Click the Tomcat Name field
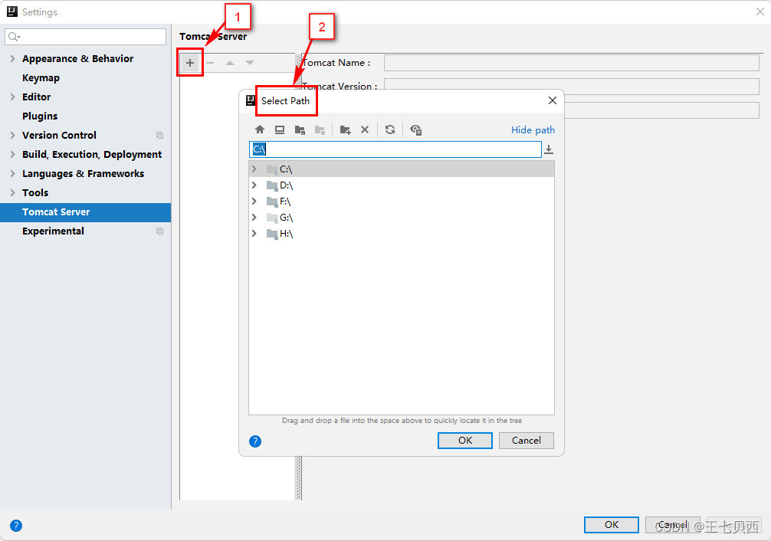771x541 pixels. [x=572, y=63]
